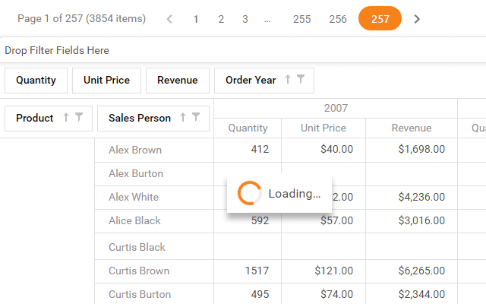Select the Alex Brown row header
Screen dimensions: 486x304
pyautogui.click(x=135, y=150)
